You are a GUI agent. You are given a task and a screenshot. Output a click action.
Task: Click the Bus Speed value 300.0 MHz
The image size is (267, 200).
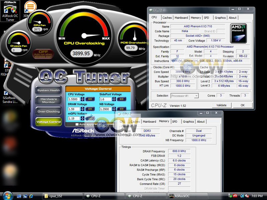(x=183, y=81)
